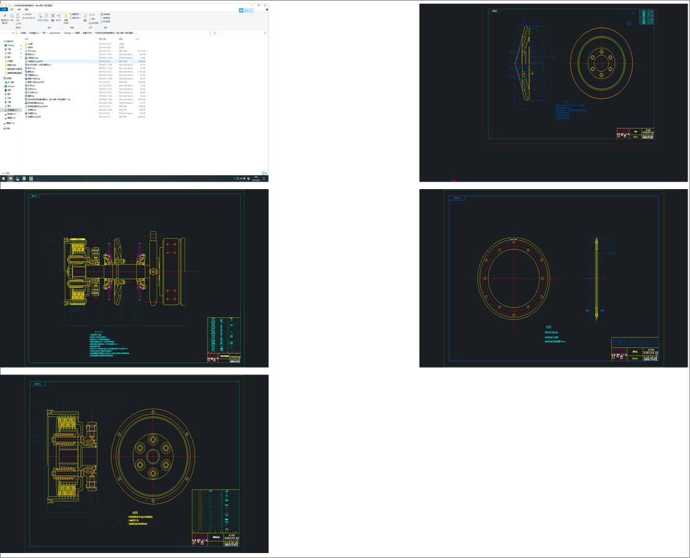Click the Rename icon in the ribbon
The height and width of the screenshot is (558, 690).
(x=60, y=16)
